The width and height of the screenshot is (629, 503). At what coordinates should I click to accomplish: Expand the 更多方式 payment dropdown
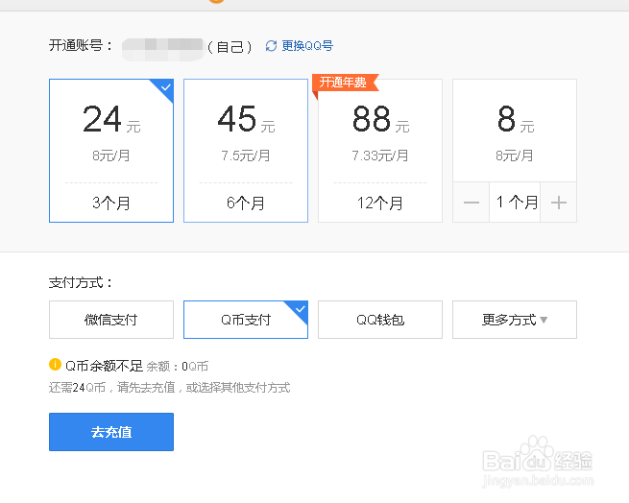pos(515,320)
